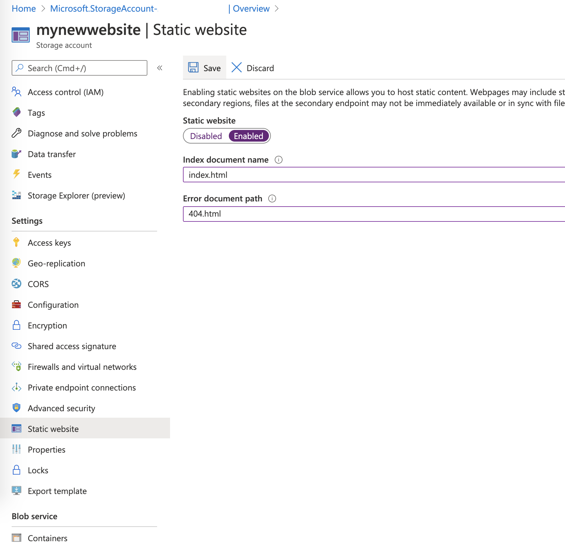Click the Storage Explorer (preview) icon

click(x=16, y=195)
